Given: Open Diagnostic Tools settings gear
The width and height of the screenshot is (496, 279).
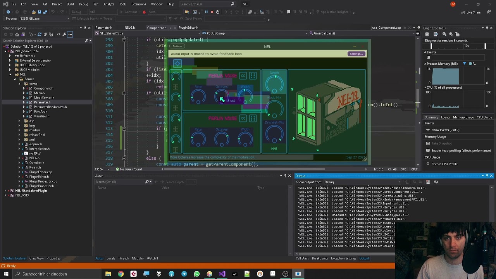Looking at the screenshot, I should click(x=427, y=34).
